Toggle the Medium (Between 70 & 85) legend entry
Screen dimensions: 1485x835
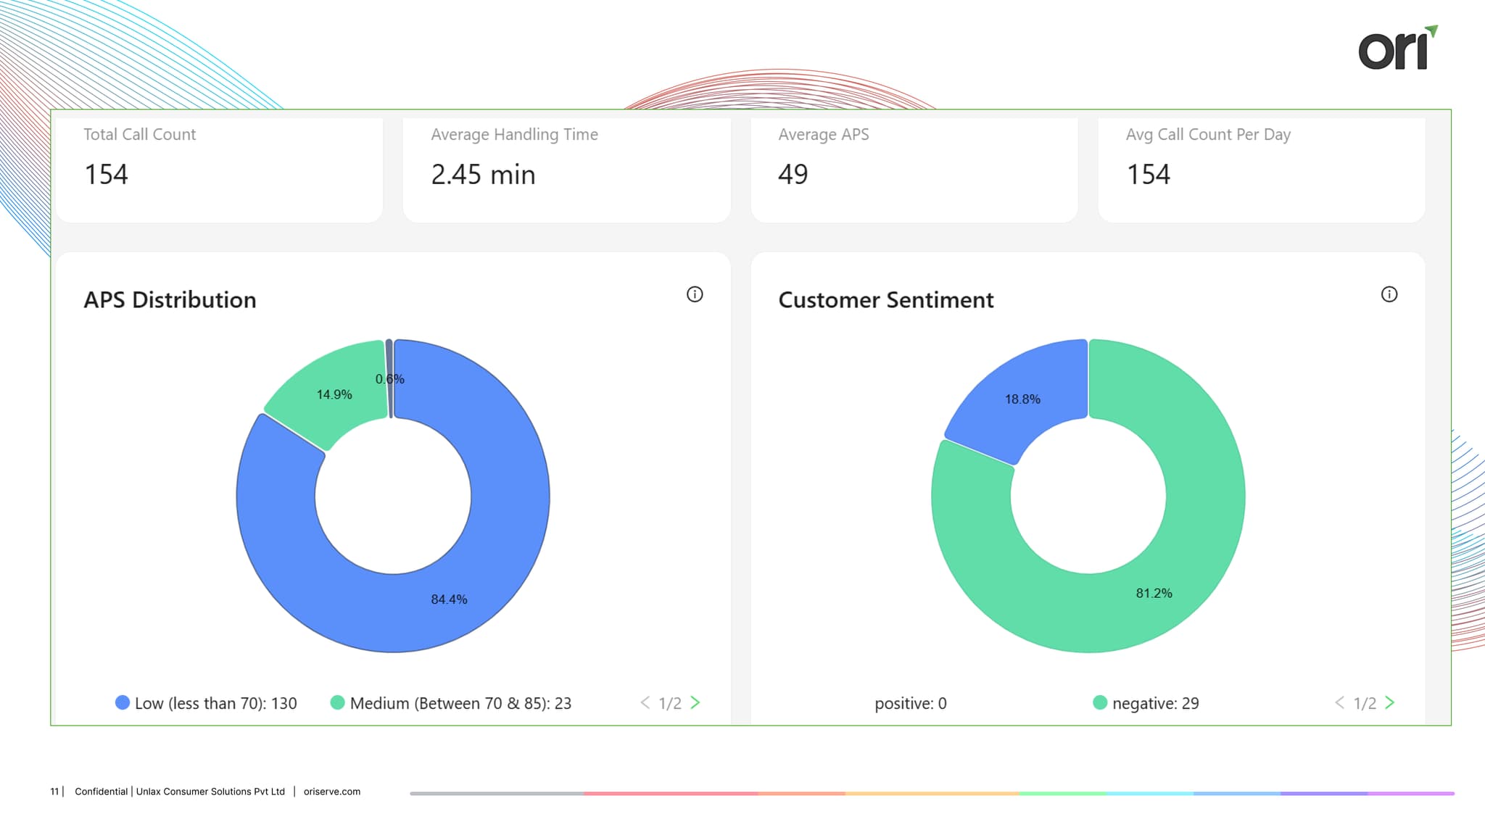click(x=461, y=702)
